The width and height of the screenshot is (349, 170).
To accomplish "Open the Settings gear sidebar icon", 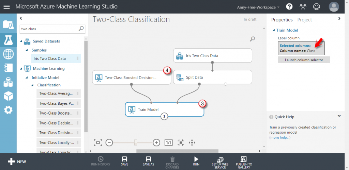I will (8, 110).
